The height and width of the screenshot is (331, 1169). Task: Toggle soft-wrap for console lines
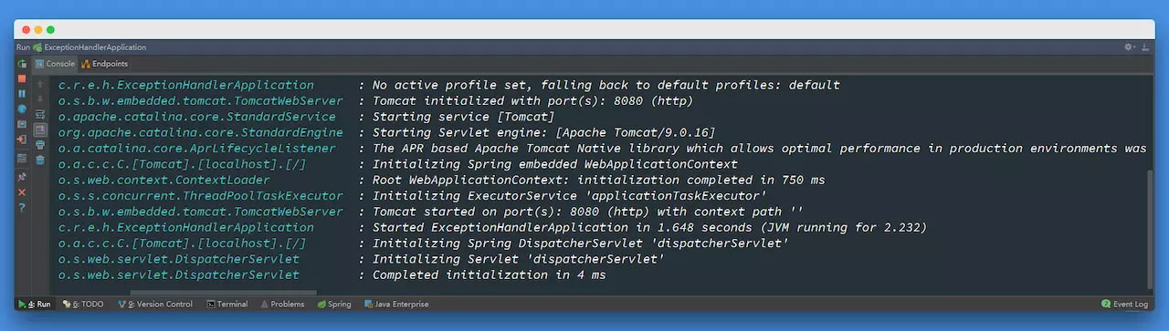click(40, 115)
